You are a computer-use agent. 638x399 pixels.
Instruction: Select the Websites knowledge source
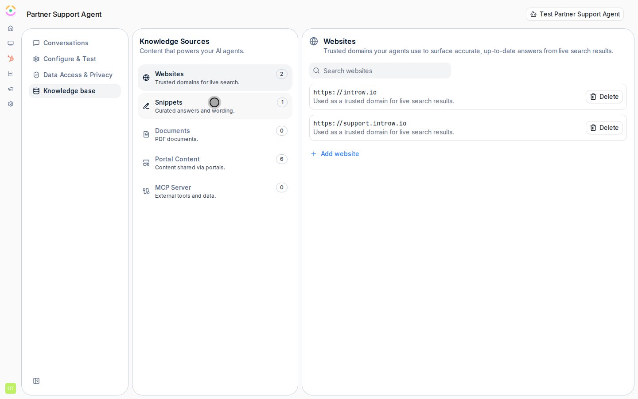pos(215,78)
